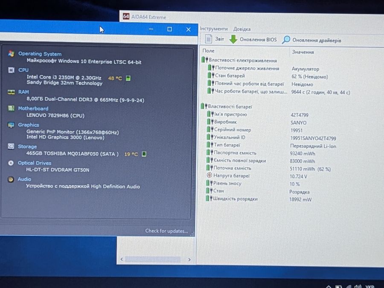Open the Storage section link
Image resolution: width=384 pixels, height=288 pixels.
(27, 147)
